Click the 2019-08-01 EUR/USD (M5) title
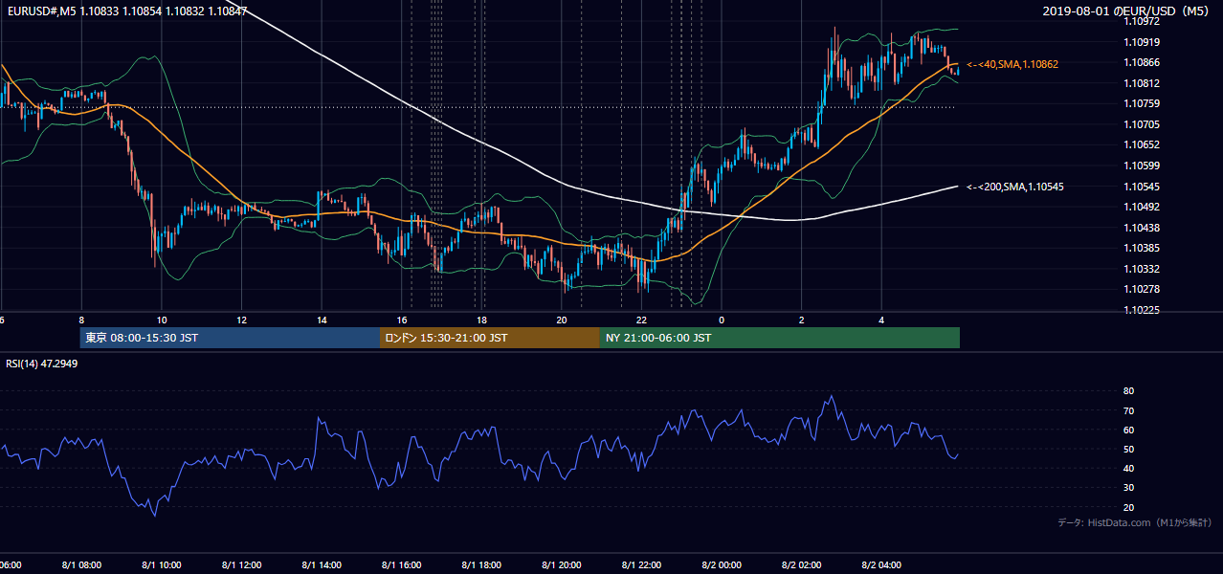The image size is (1223, 574). click(1127, 11)
